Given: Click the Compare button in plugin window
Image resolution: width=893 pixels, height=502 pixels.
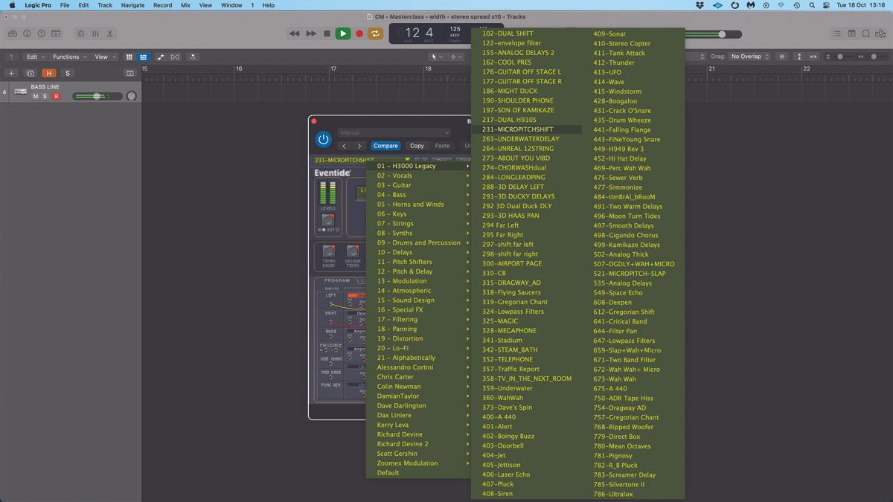Looking at the screenshot, I should pos(385,146).
